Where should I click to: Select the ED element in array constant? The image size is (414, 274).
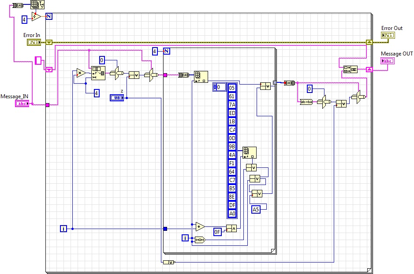click(x=232, y=113)
